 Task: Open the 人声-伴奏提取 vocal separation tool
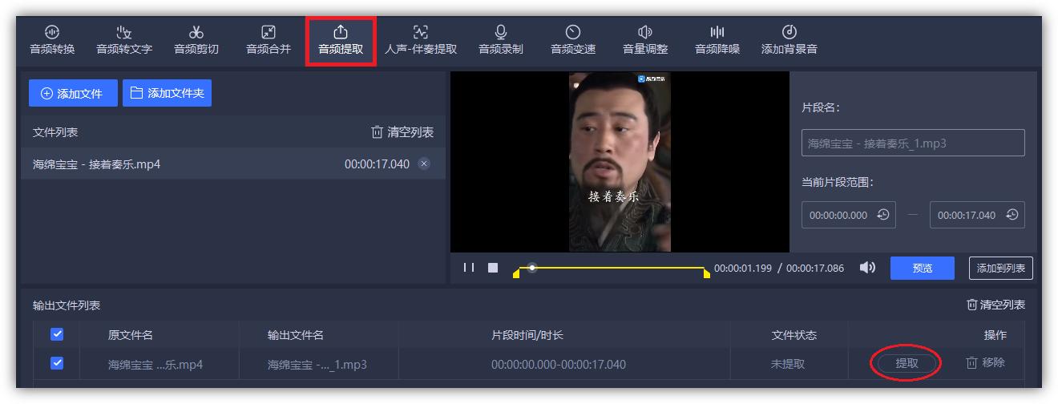(x=421, y=40)
